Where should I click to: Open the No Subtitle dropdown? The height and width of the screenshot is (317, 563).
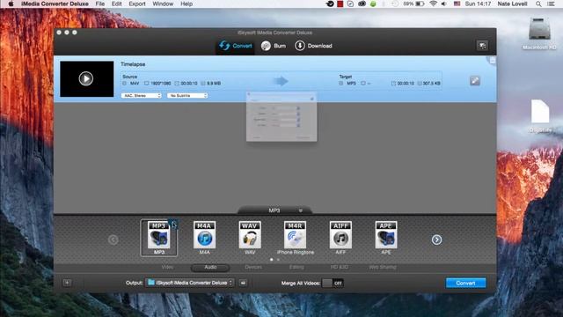click(x=187, y=96)
